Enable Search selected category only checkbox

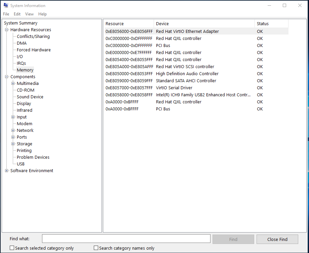12,248
